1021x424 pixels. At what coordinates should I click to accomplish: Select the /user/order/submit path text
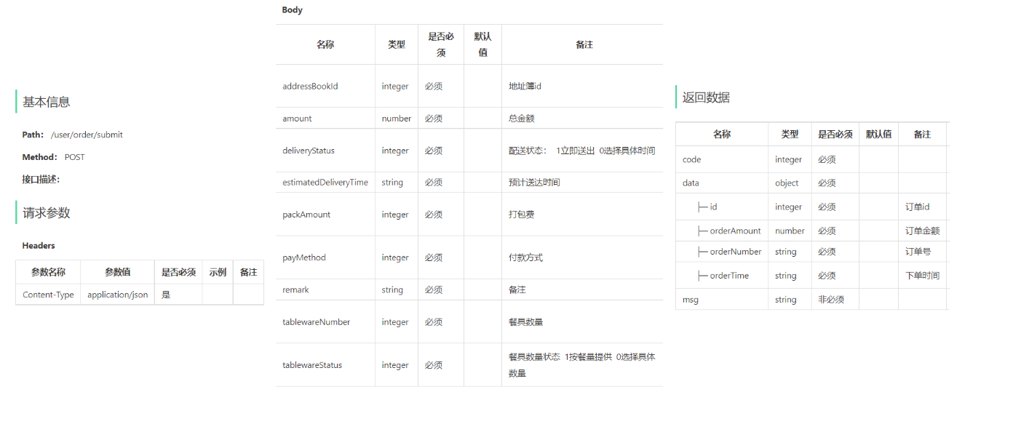[87, 135]
